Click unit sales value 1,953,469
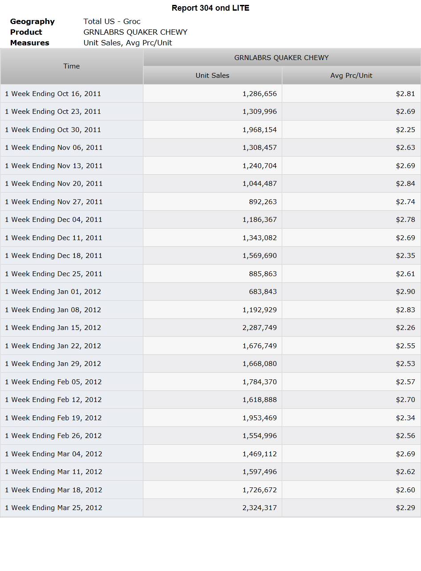Image resolution: width=421 pixels, height=571 pixels. pos(259,418)
